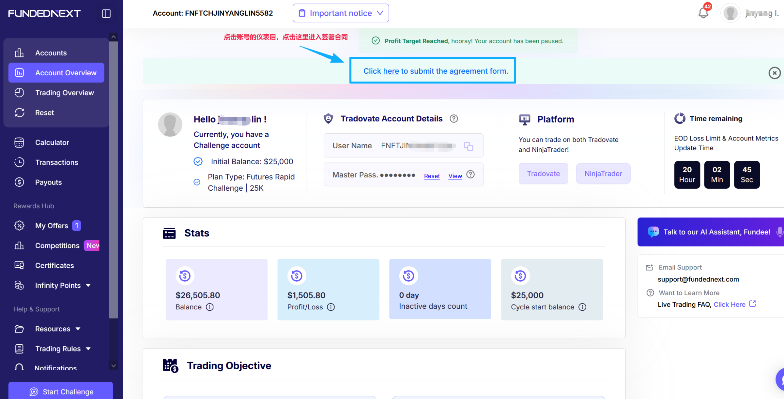Click the FundedNext logo
The image size is (784, 399).
pos(44,13)
